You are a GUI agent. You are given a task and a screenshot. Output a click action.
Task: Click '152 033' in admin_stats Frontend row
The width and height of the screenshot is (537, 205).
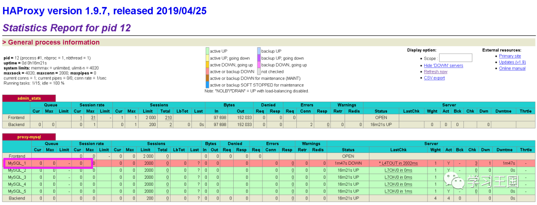244,118
